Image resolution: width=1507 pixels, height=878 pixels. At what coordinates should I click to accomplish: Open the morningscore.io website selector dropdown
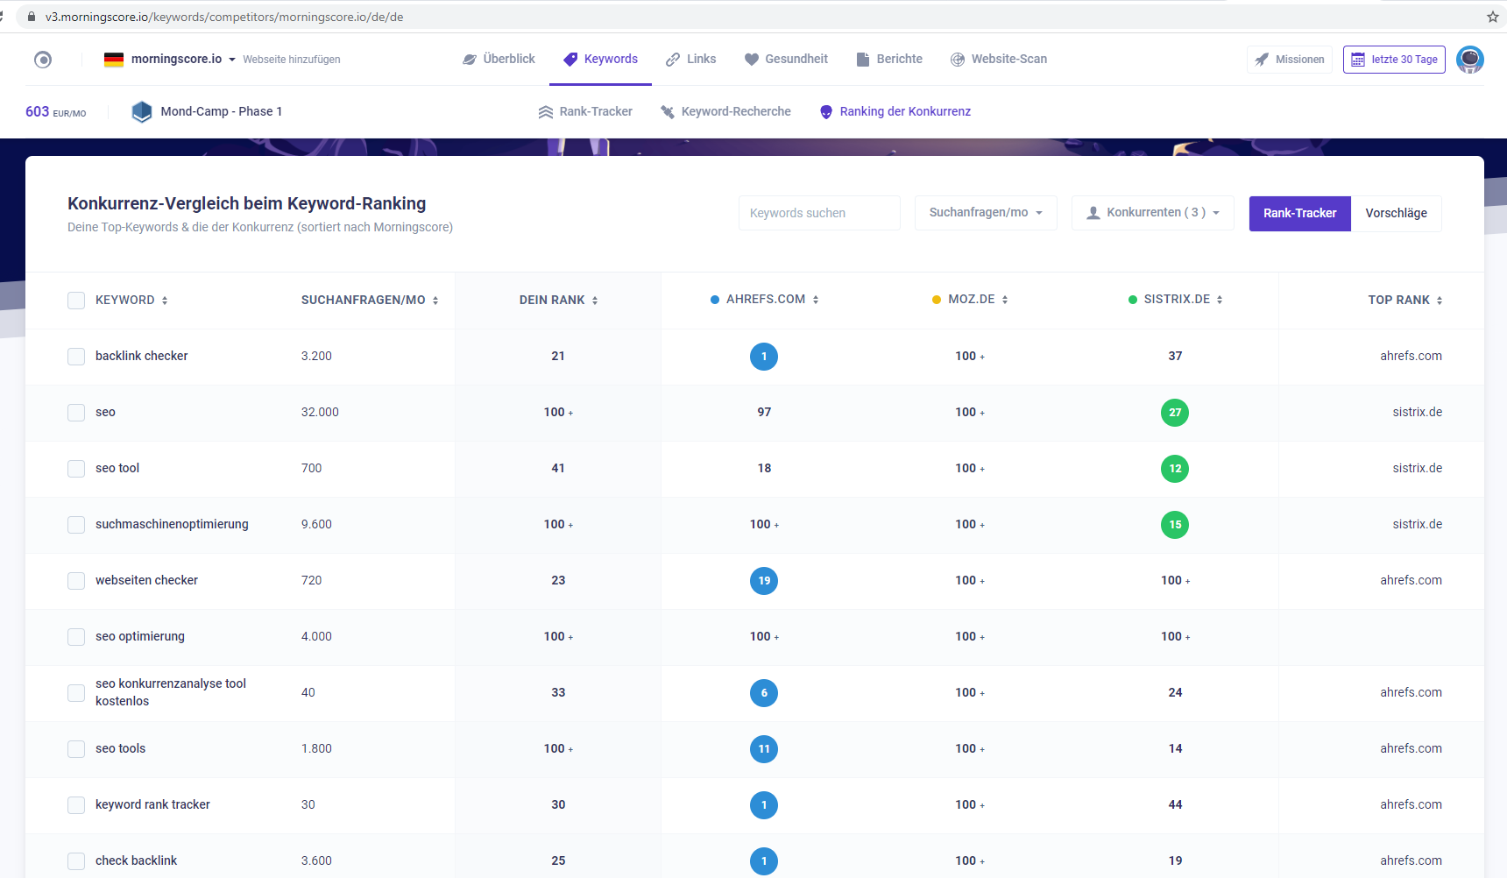232,60
